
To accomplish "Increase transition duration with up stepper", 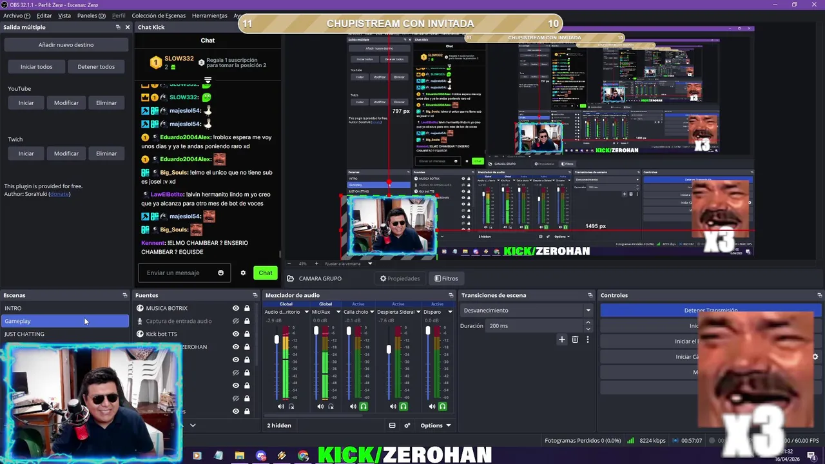I will click(588, 324).
